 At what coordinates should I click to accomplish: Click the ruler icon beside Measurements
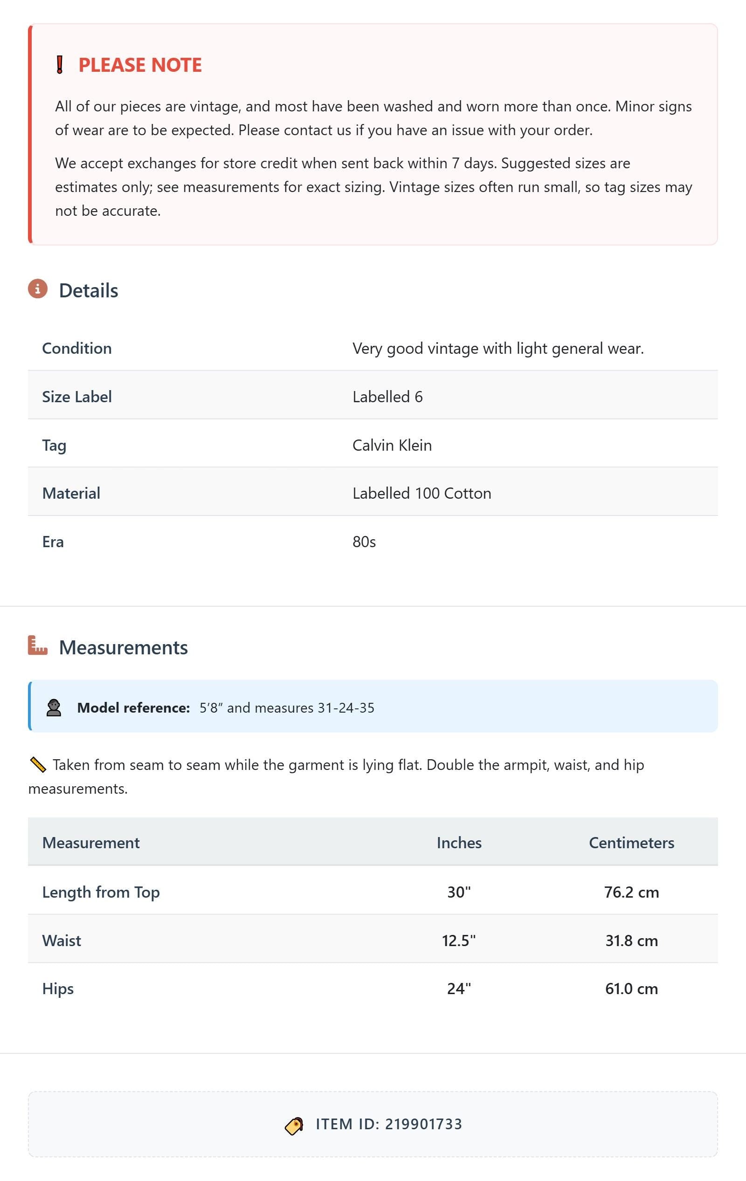[38, 645]
